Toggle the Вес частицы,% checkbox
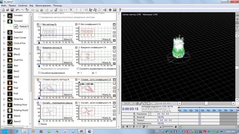 (38, 24)
